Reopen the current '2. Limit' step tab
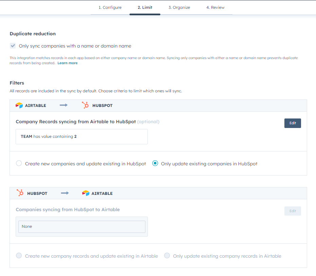316x276 pixels. tap(145, 7)
